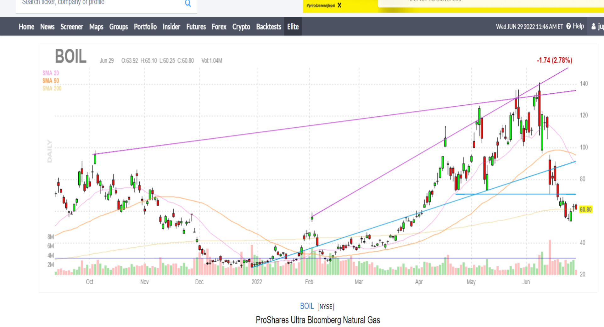Click the Help question mark icon
Viewport: 604px width, 327px height.
(568, 26)
